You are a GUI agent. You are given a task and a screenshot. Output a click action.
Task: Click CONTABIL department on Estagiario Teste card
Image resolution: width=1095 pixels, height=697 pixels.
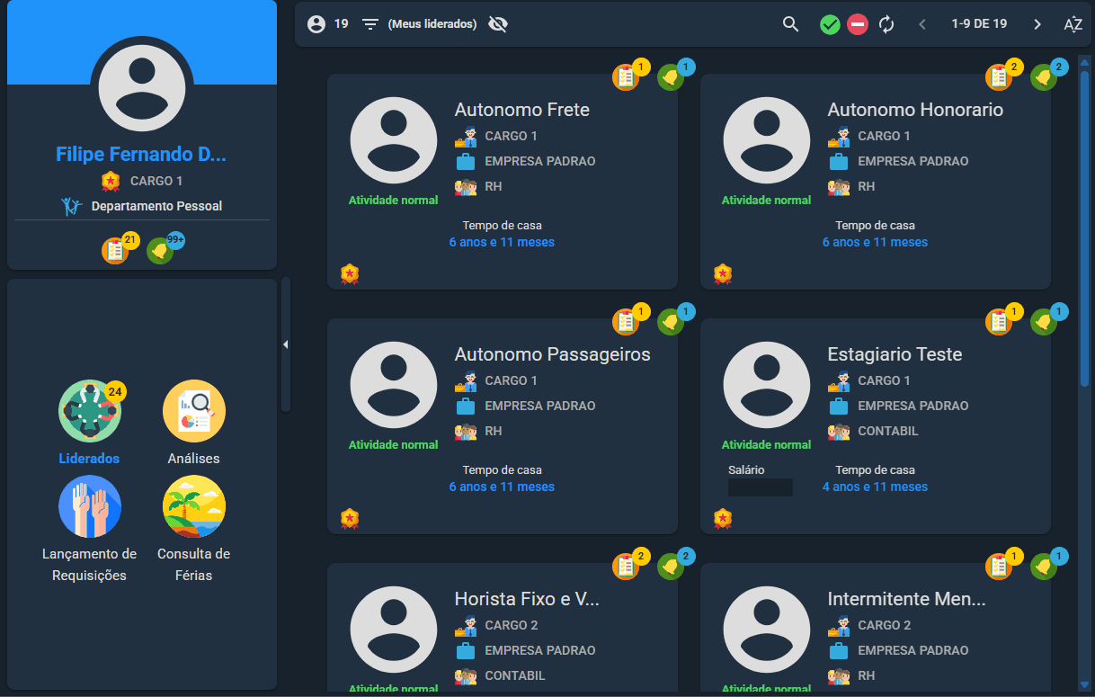[888, 431]
